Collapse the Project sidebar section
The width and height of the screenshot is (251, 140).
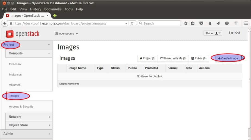pos(27,45)
